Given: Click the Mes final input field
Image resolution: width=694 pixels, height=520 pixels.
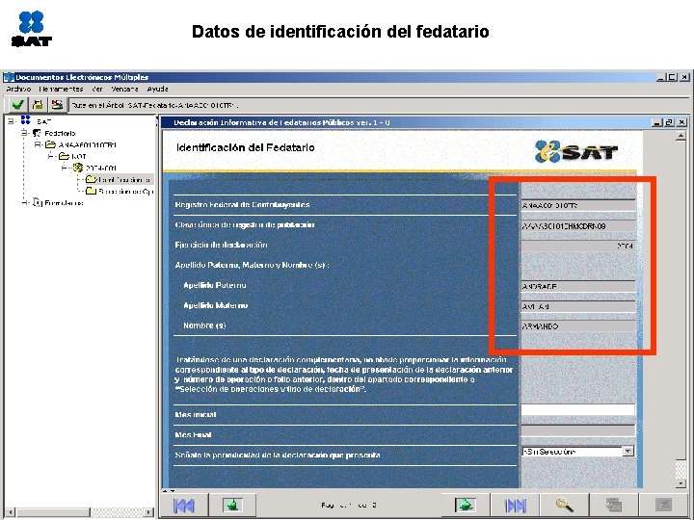Looking at the screenshot, I should 578,430.
